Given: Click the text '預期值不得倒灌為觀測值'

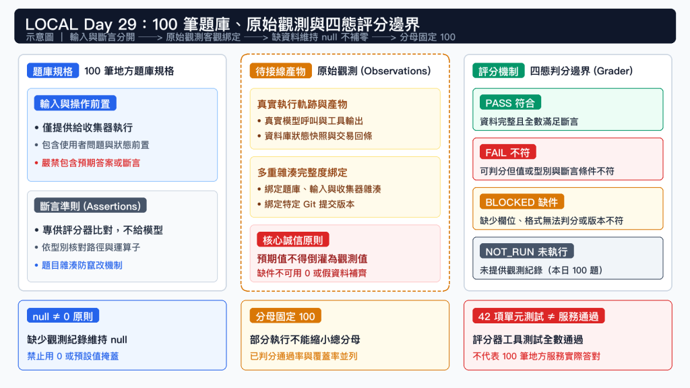Looking at the screenshot, I should coord(312,259).
